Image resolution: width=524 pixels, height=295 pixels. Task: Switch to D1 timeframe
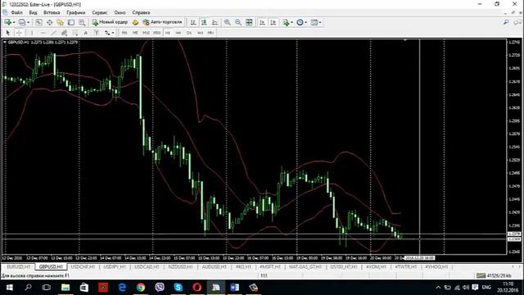[189, 33]
